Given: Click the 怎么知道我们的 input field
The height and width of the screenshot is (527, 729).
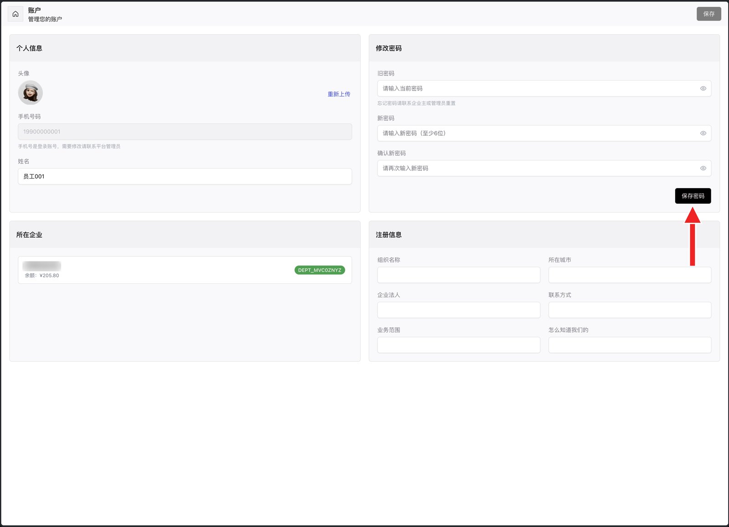Looking at the screenshot, I should click(630, 345).
